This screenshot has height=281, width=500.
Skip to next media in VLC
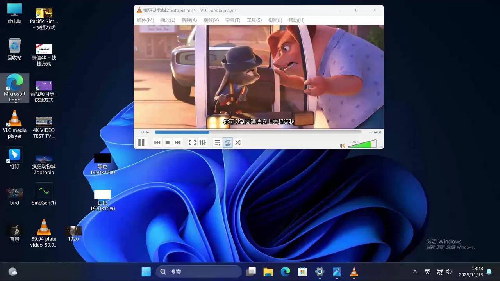point(178,142)
